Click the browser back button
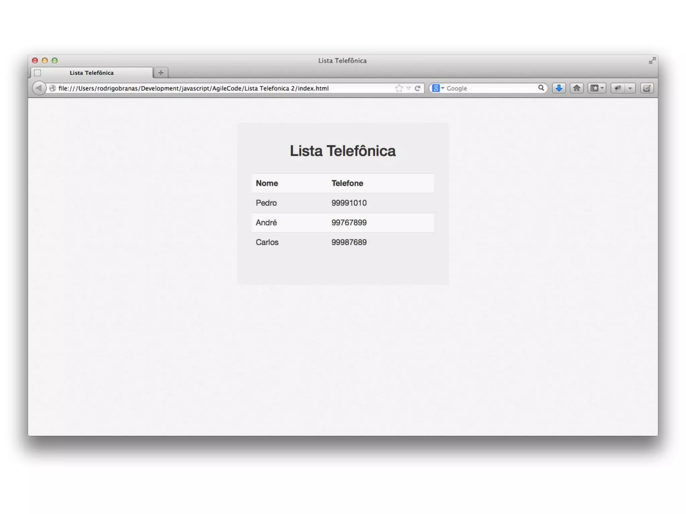 pos(39,88)
